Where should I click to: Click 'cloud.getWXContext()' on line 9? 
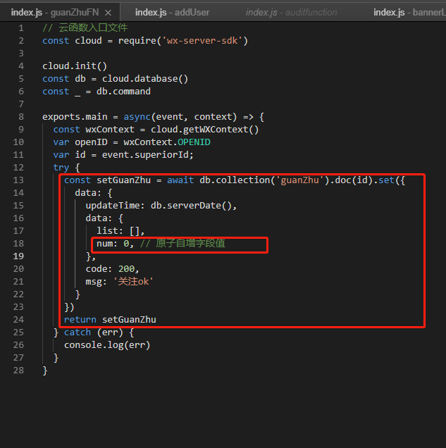(204, 130)
